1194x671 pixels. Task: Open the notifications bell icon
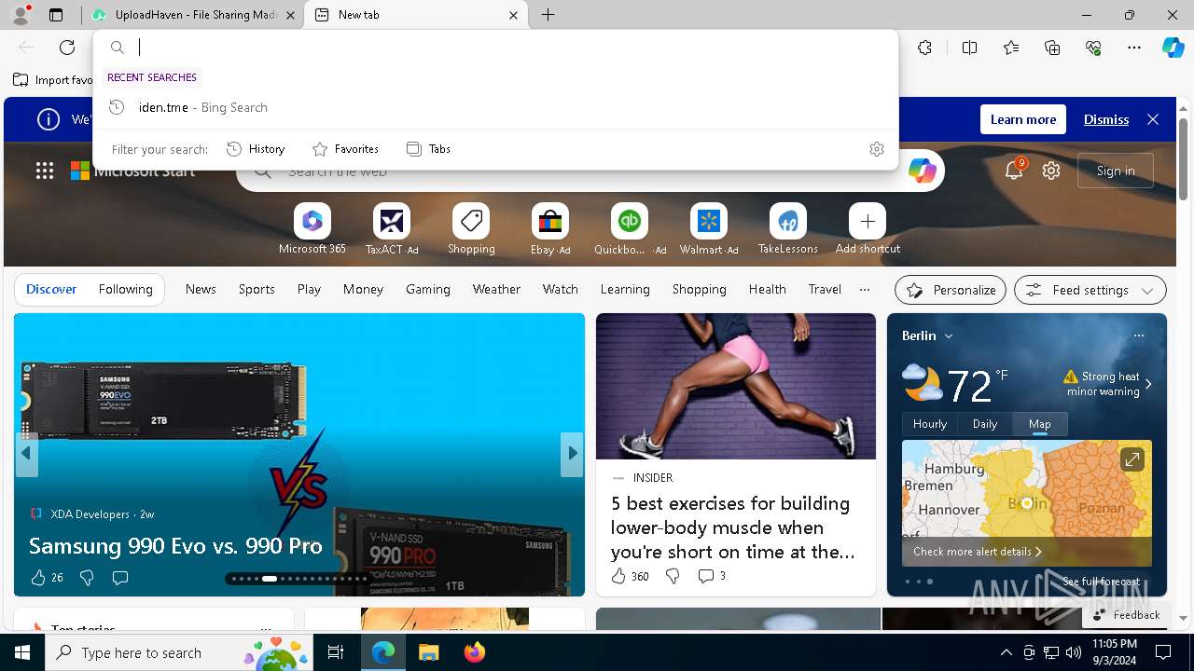(1014, 171)
